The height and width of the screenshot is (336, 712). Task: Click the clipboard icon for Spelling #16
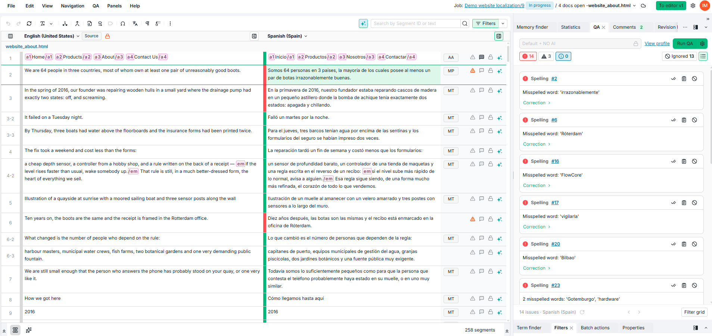pos(684,161)
